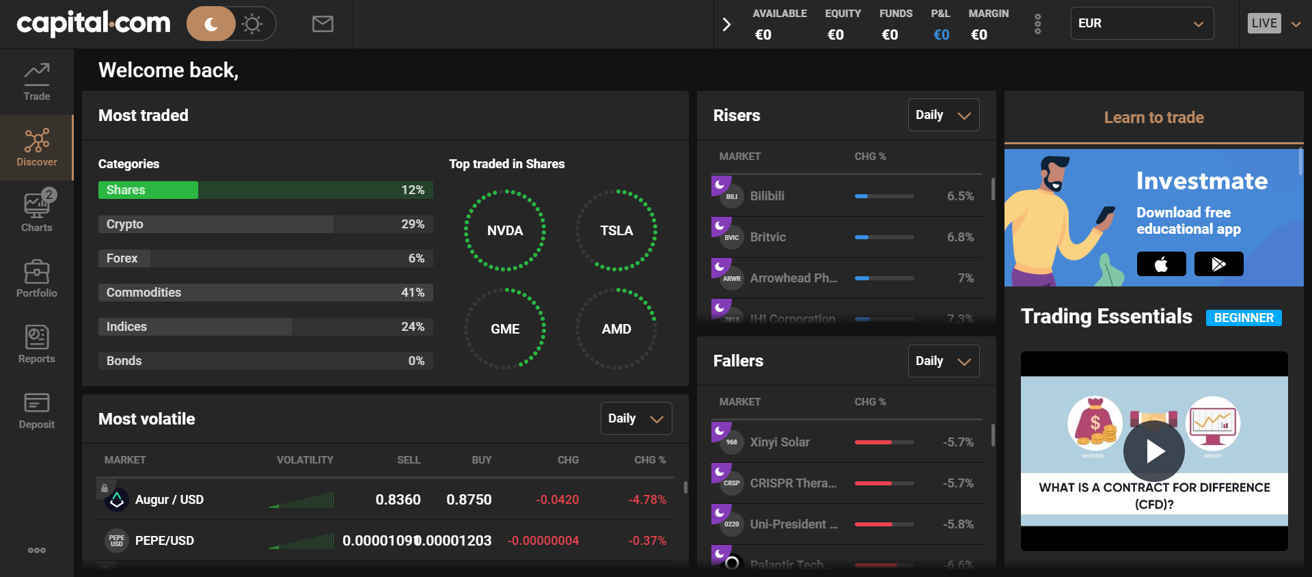Screen dimensions: 1312x577
Task: Click the PEPE/USD market icon
Action: tap(117, 541)
